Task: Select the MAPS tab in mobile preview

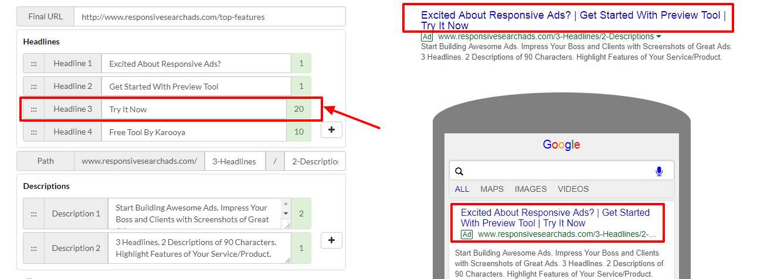Action: 492,189
